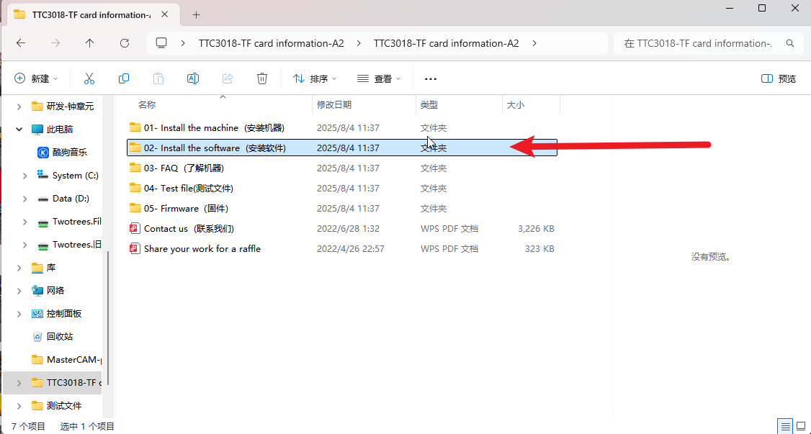Open the 查看 view menu

[x=379, y=78]
